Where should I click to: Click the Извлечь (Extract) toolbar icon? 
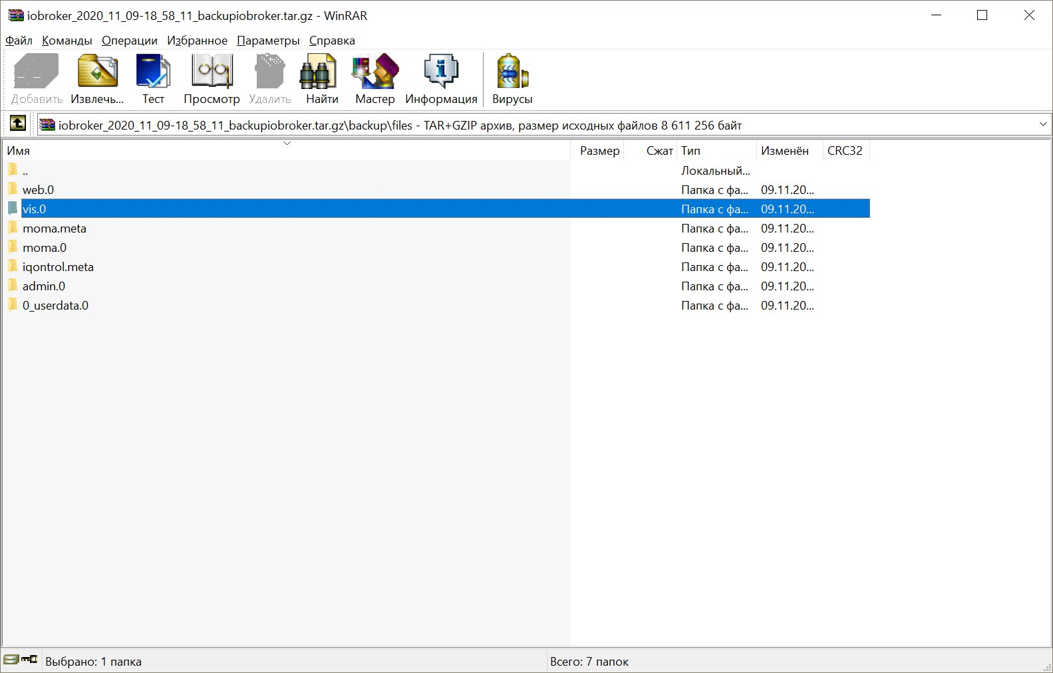pyautogui.click(x=98, y=71)
